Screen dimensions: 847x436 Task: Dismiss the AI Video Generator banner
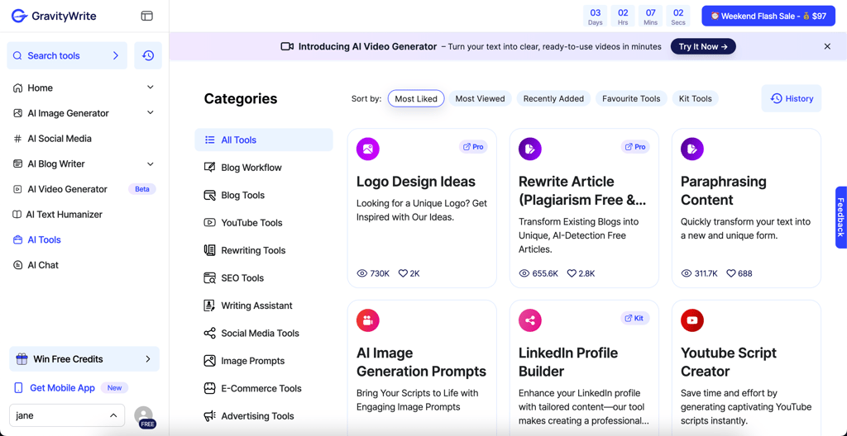point(827,47)
